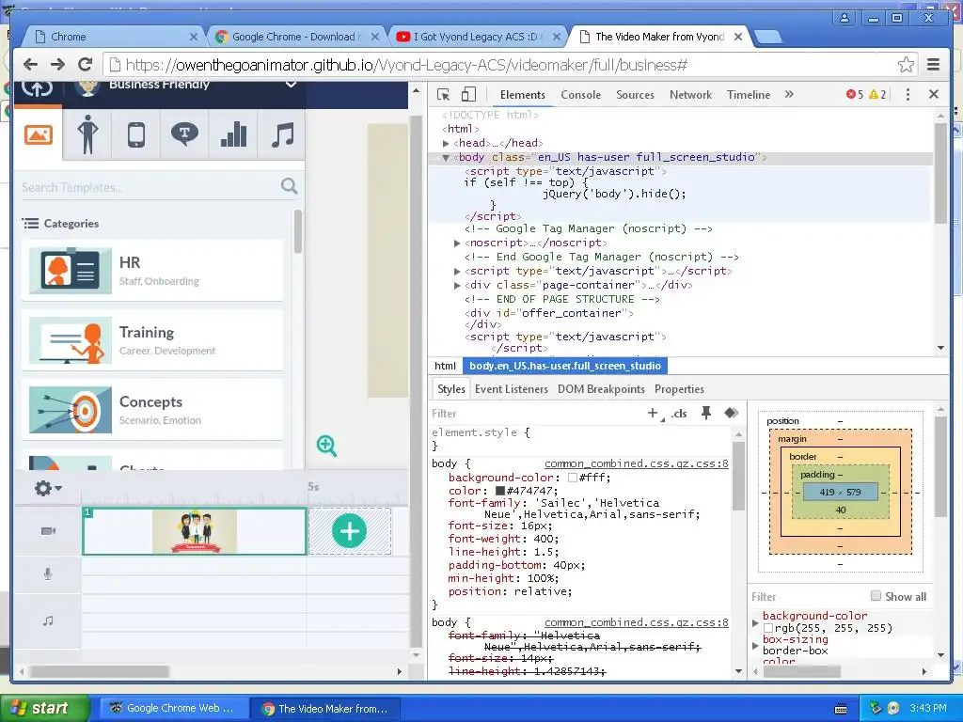This screenshot has height=722, width=963.
Task: Open the backgrounds image tab icon
Action: pyautogui.click(x=38, y=134)
